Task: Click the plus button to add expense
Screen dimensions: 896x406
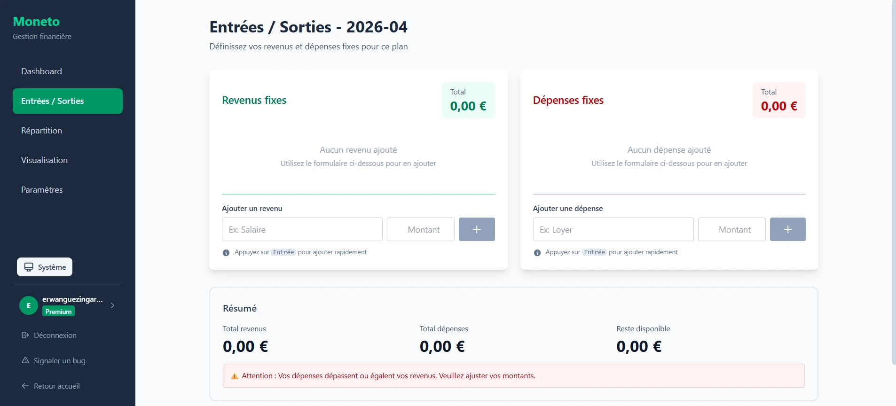Action: click(787, 229)
